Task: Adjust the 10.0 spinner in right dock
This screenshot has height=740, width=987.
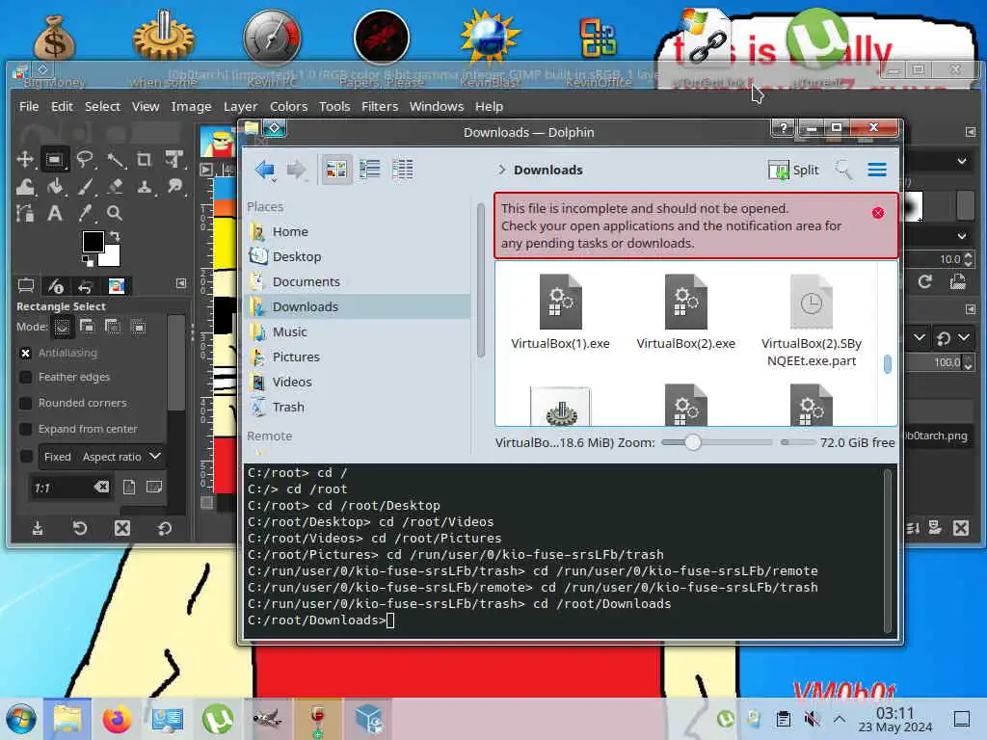Action: click(x=969, y=259)
